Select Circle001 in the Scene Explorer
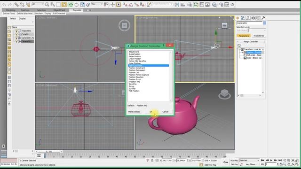 coord(25,34)
